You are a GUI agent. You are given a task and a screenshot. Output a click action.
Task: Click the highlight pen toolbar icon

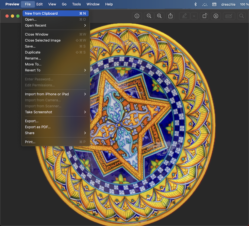point(185,16)
